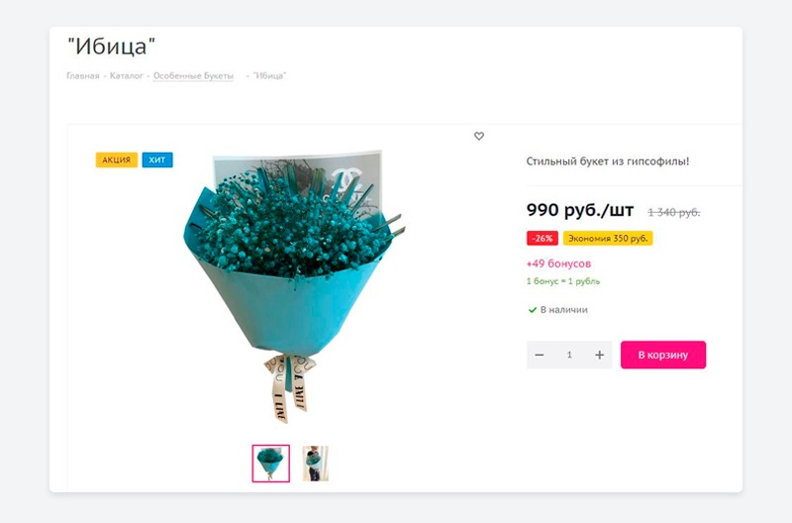The height and width of the screenshot is (523, 792).
Task: Click the blue ХИТ badge
Action: click(157, 159)
